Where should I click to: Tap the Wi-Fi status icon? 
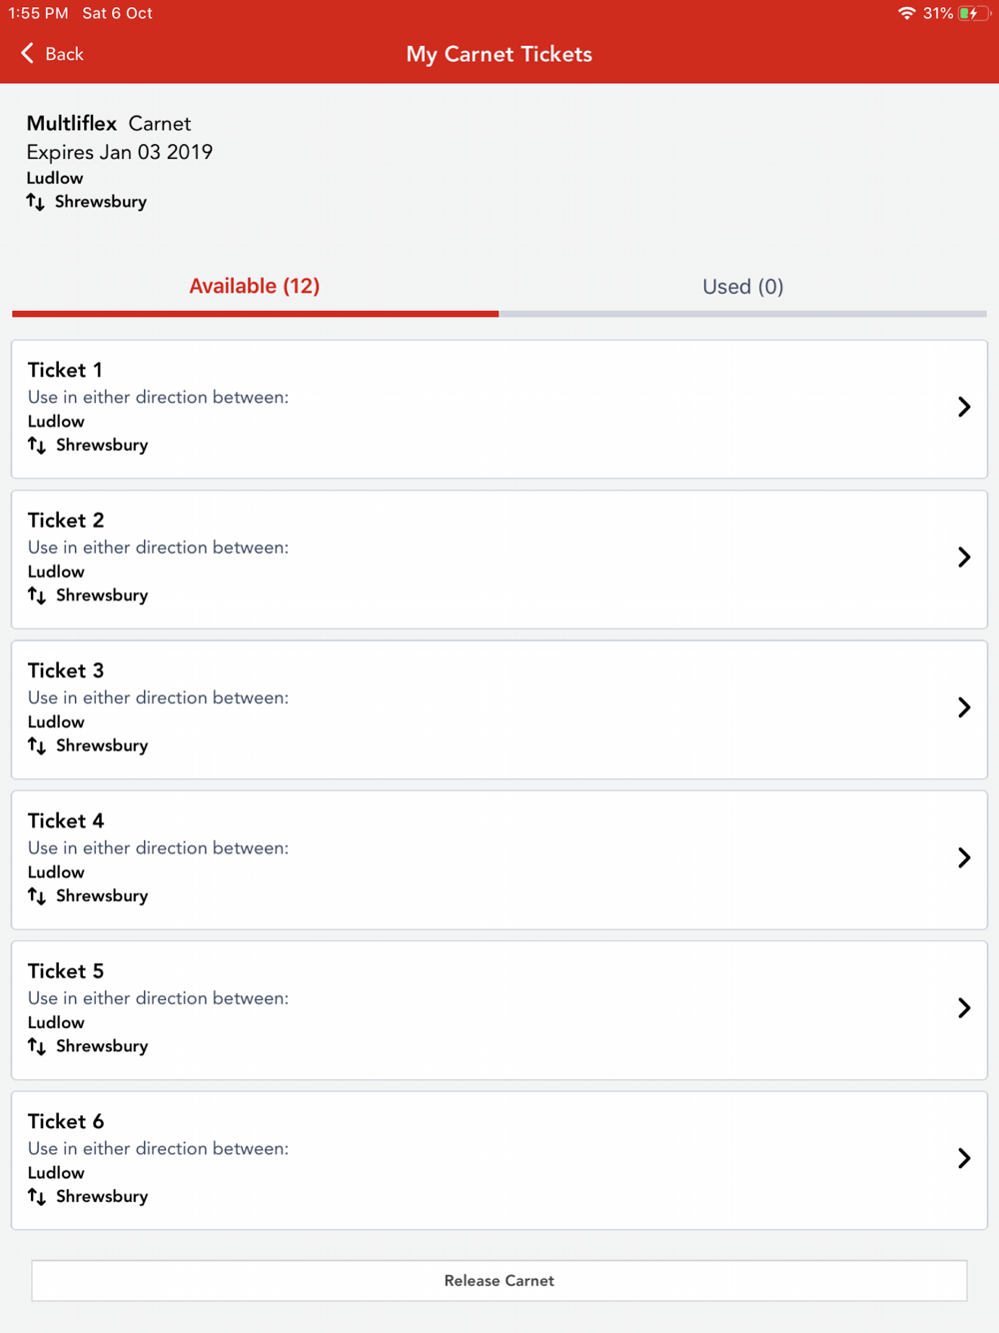click(x=906, y=13)
